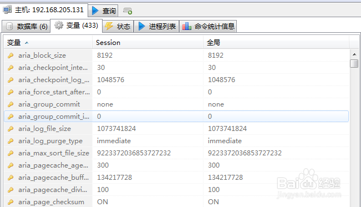Click key icon for aria_force_start_after...

[11, 92]
